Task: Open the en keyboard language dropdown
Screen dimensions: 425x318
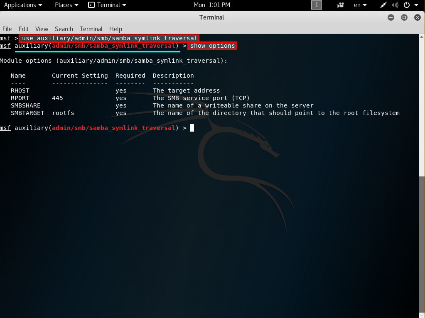Action: (x=360, y=5)
